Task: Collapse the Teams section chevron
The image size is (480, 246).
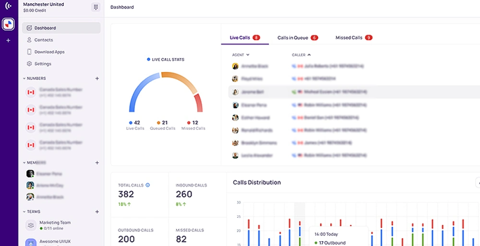Action: 24,212
